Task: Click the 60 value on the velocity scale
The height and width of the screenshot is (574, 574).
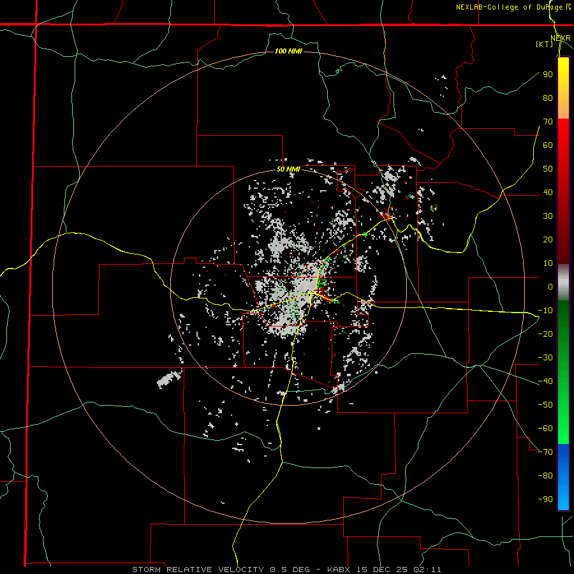Action: 548,145
